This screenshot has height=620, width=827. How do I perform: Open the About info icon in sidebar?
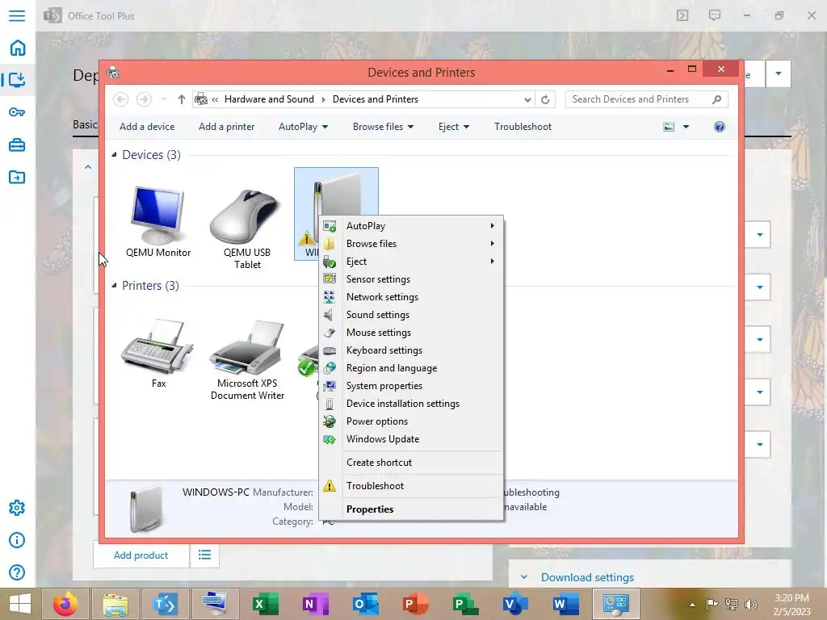(x=17, y=540)
